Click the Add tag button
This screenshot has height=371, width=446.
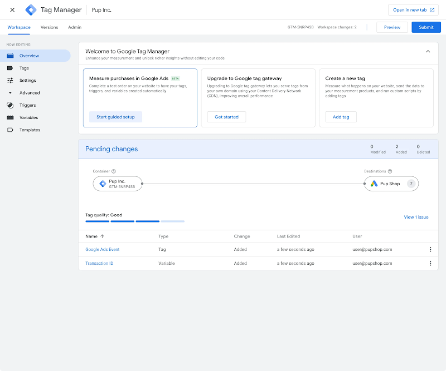[341, 117]
